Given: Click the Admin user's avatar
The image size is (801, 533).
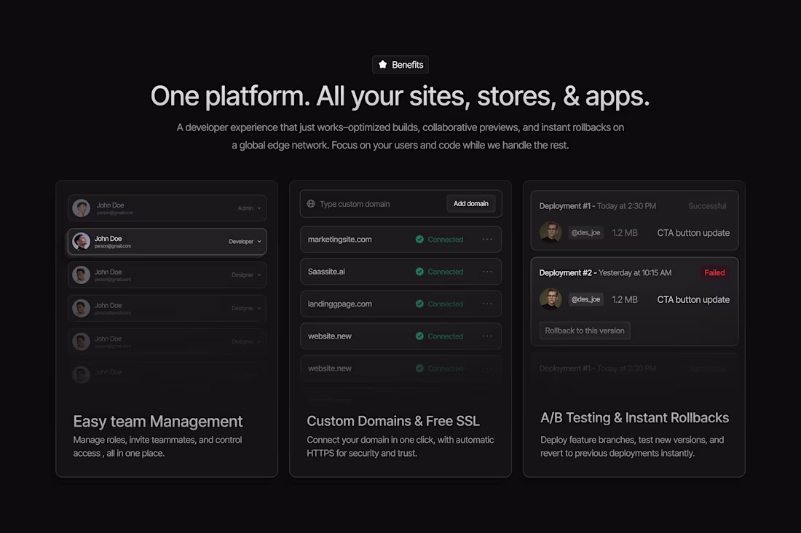Looking at the screenshot, I should [x=82, y=208].
